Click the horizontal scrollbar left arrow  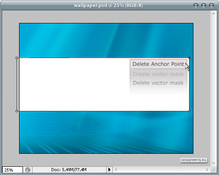tap(116, 170)
